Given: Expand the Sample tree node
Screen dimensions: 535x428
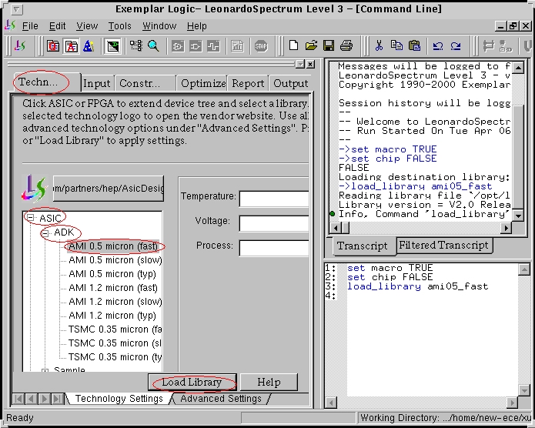Looking at the screenshot, I should (x=45, y=370).
